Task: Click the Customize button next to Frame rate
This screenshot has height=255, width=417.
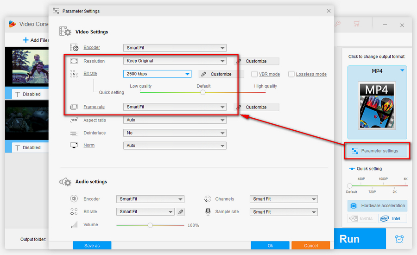Action: [x=256, y=107]
